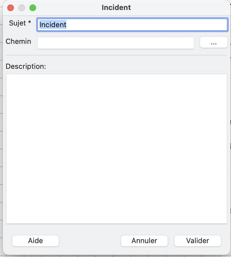Image resolution: width=231 pixels, height=257 pixels.
Task: Browse for a path with the ellipsis button
Action: [214, 42]
